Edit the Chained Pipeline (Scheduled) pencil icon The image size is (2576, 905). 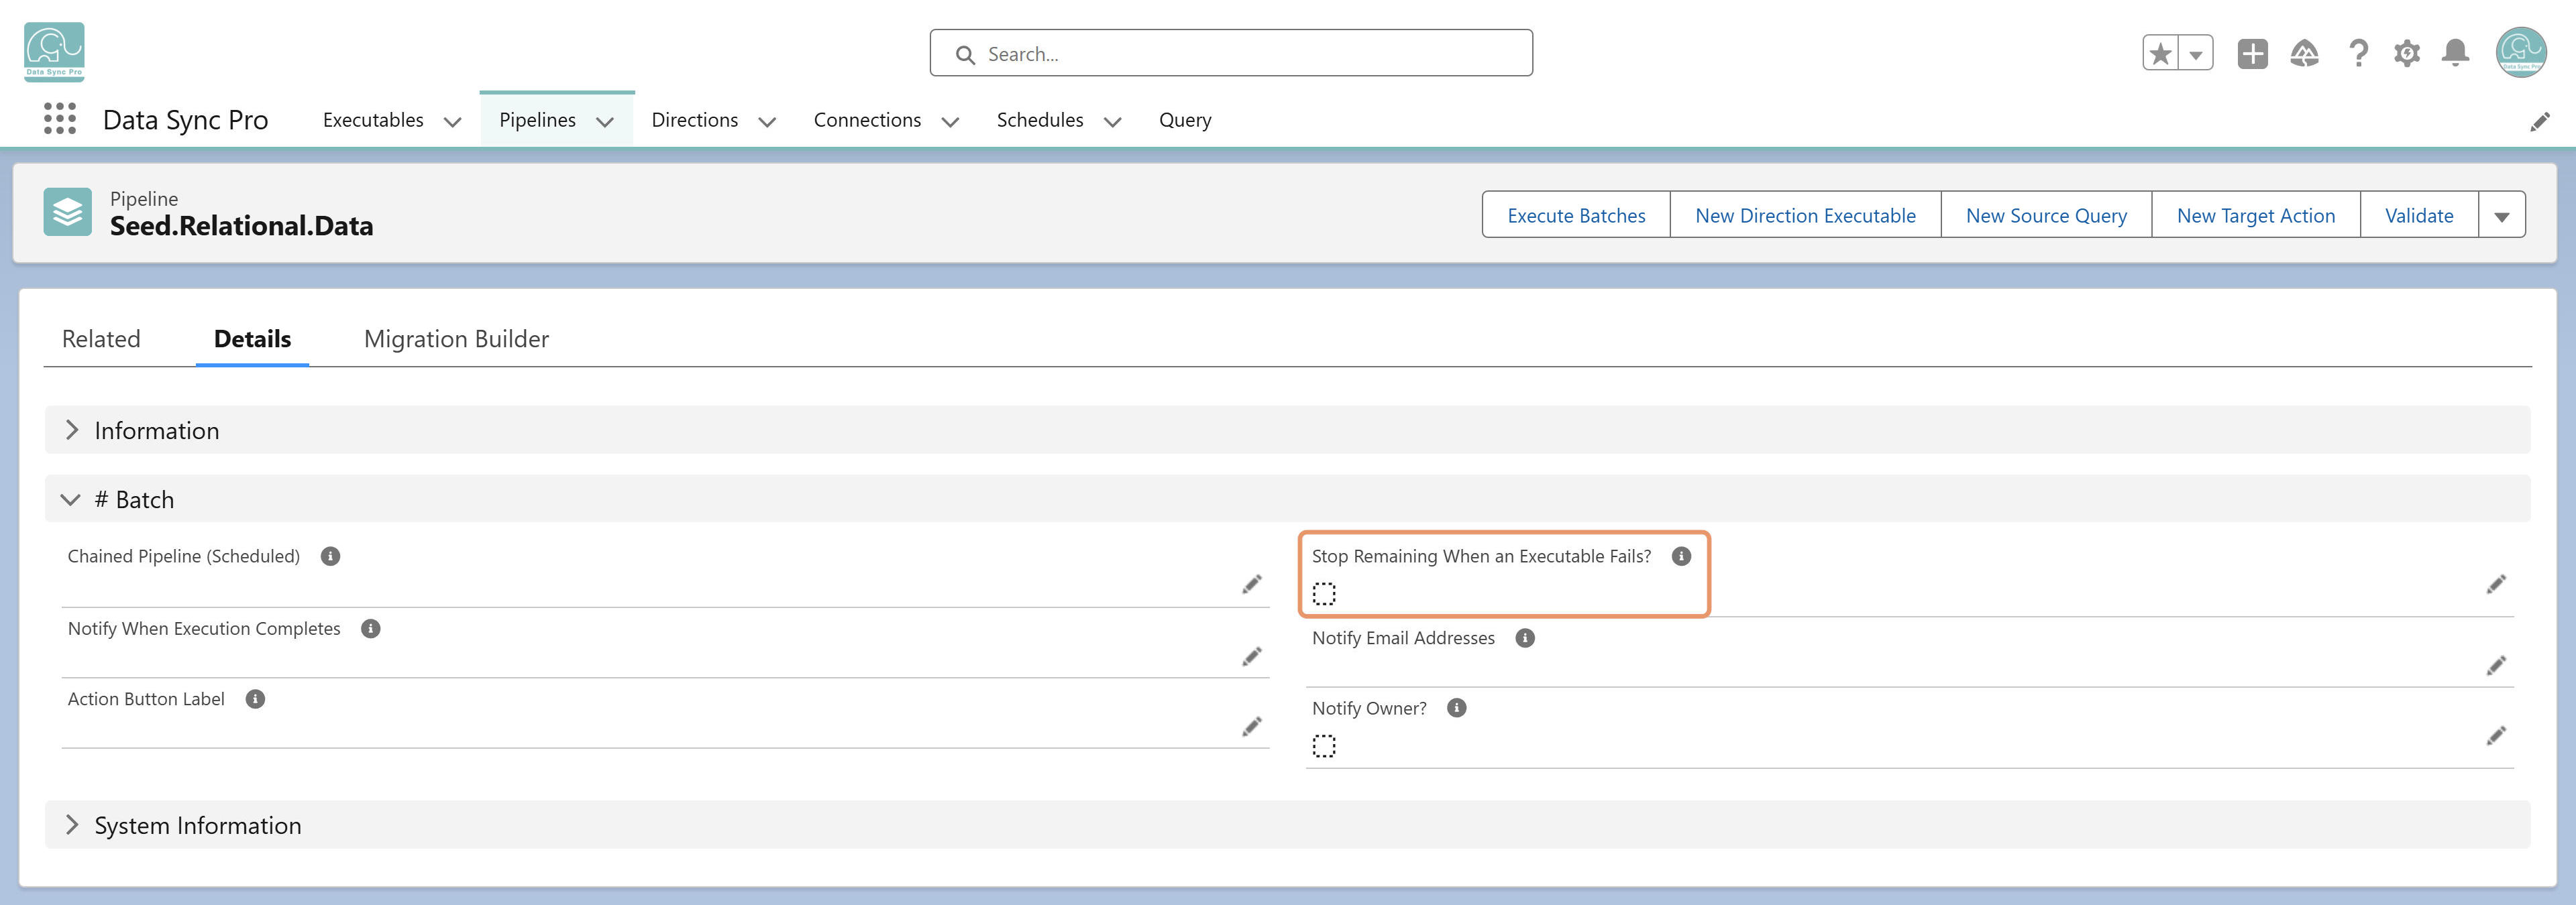(x=1251, y=585)
